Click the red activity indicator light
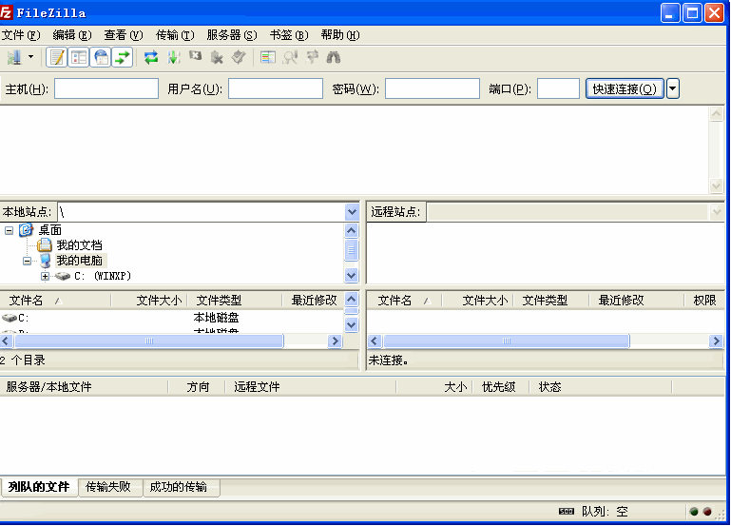Image resolution: width=731 pixels, height=526 pixels. coord(706,512)
